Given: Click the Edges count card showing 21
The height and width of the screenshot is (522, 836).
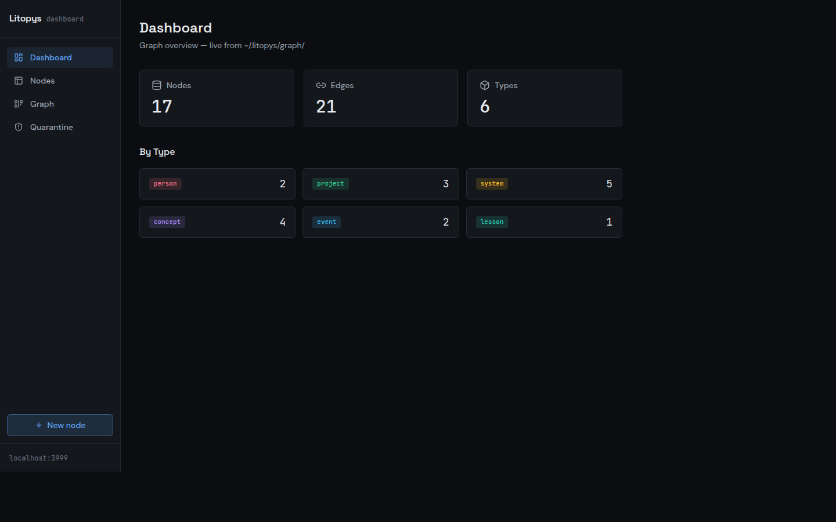Looking at the screenshot, I should tap(380, 98).
